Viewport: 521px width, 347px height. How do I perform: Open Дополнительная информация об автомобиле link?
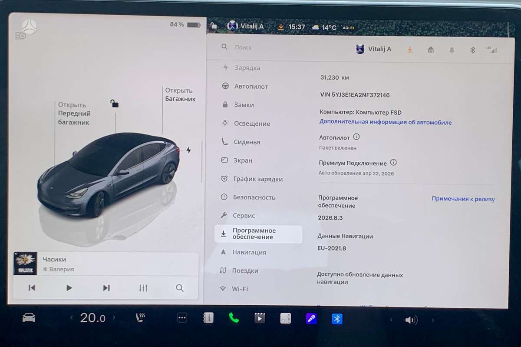(x=386, y=122)
